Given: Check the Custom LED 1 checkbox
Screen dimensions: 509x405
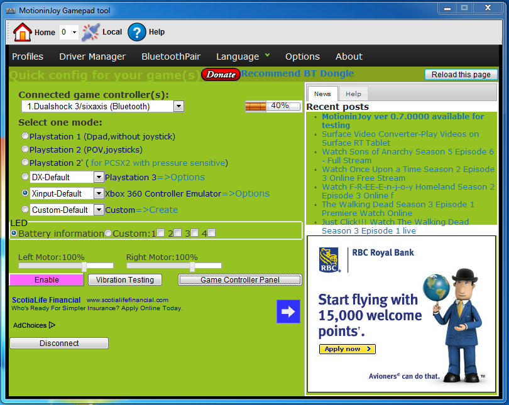Looking at the screenshot, I should click(x=161, y=233).
